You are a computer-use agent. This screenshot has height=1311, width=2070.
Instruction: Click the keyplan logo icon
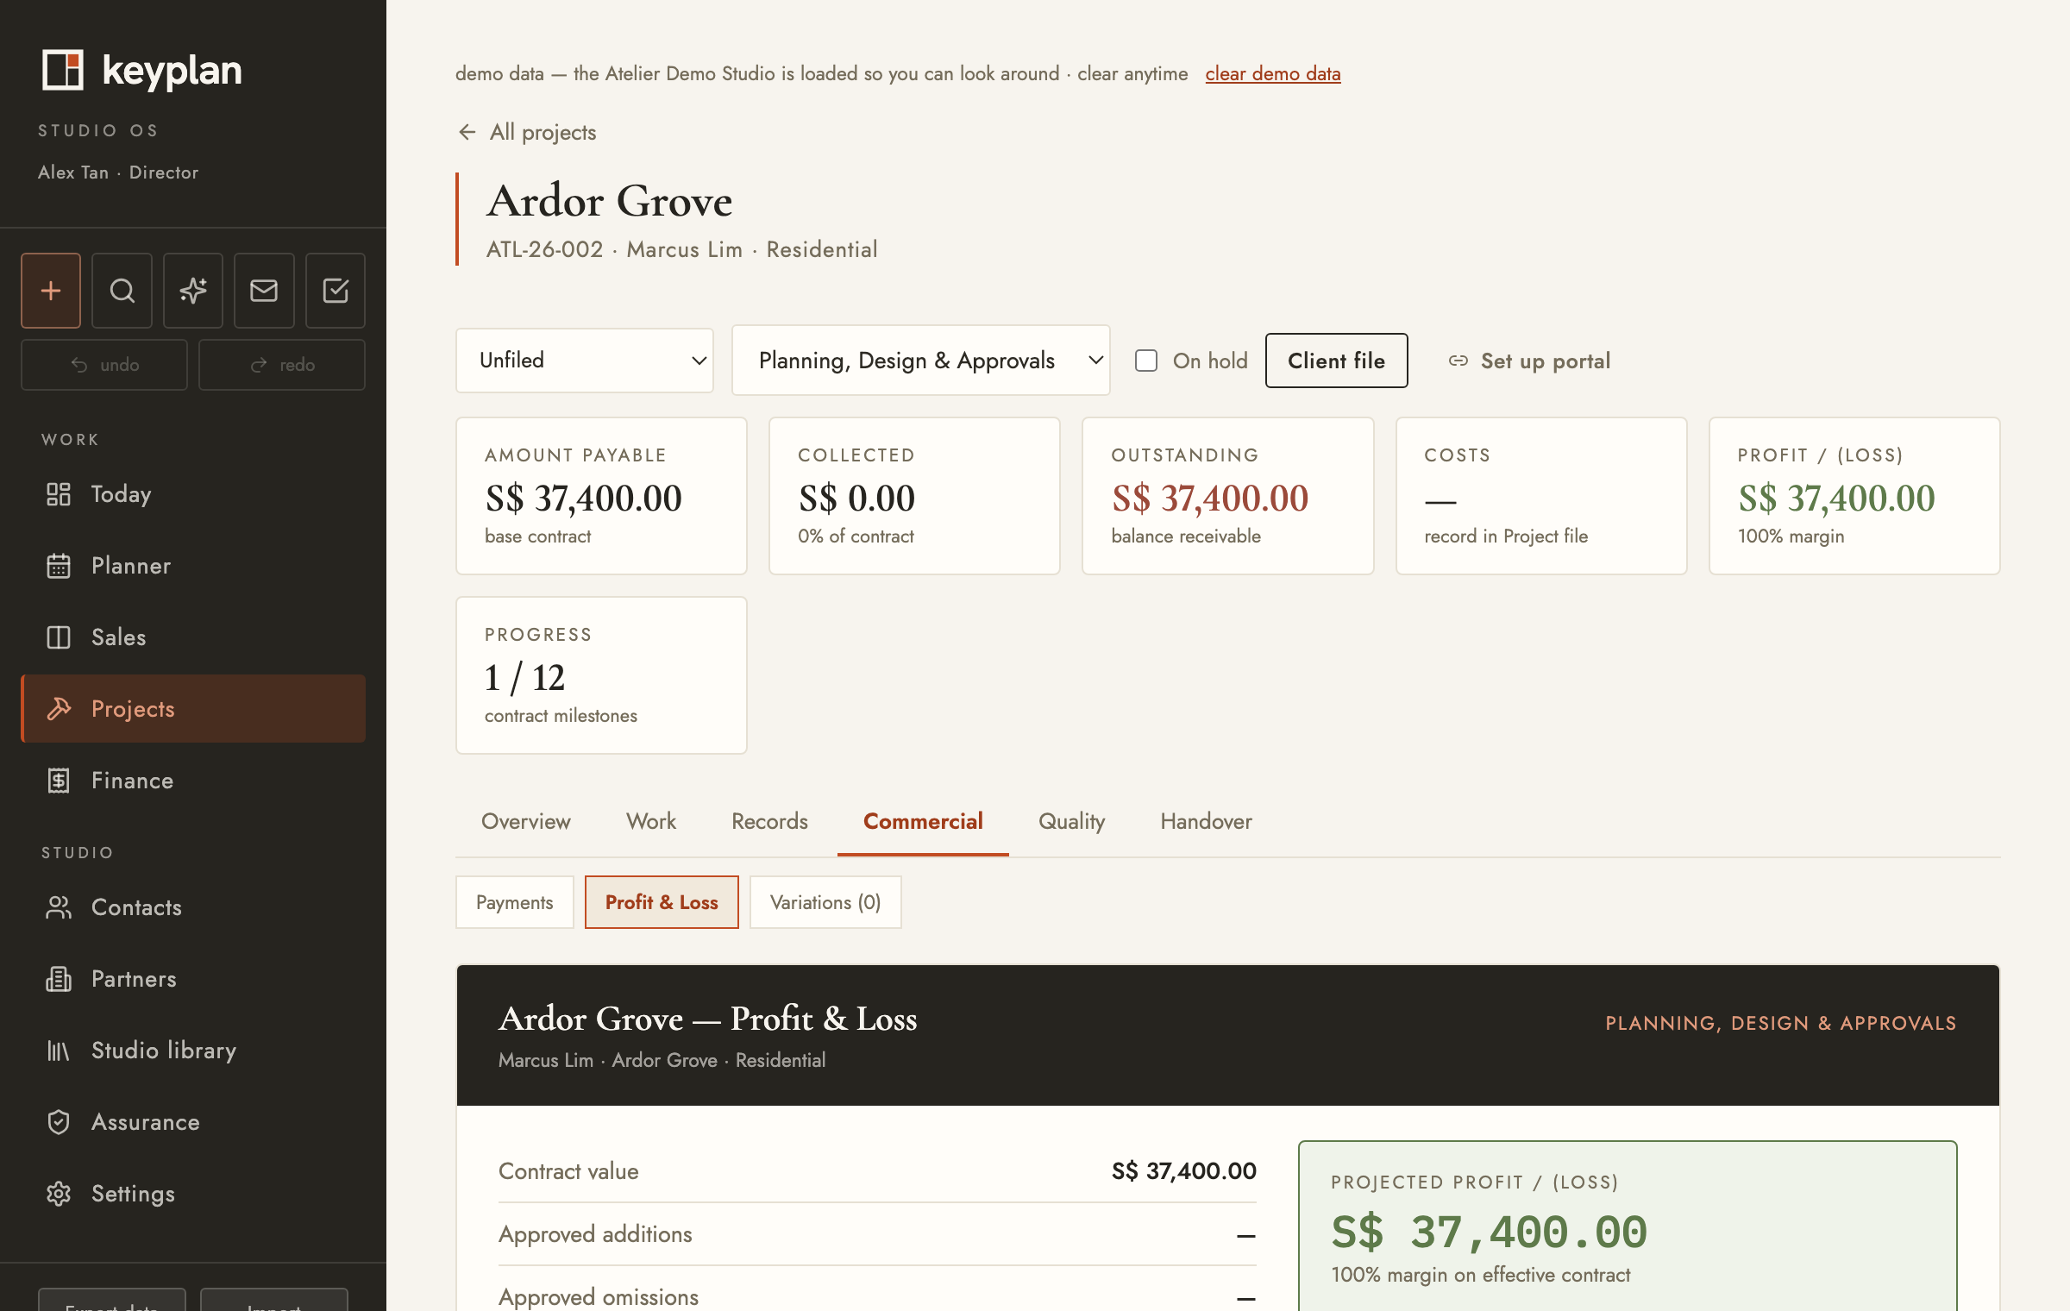click(63, 70)
